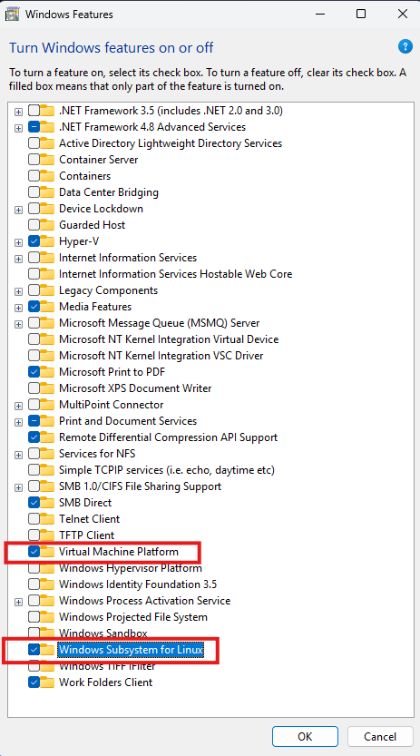
Task: Select Windows Projected File System label
Action: (133, 617)
